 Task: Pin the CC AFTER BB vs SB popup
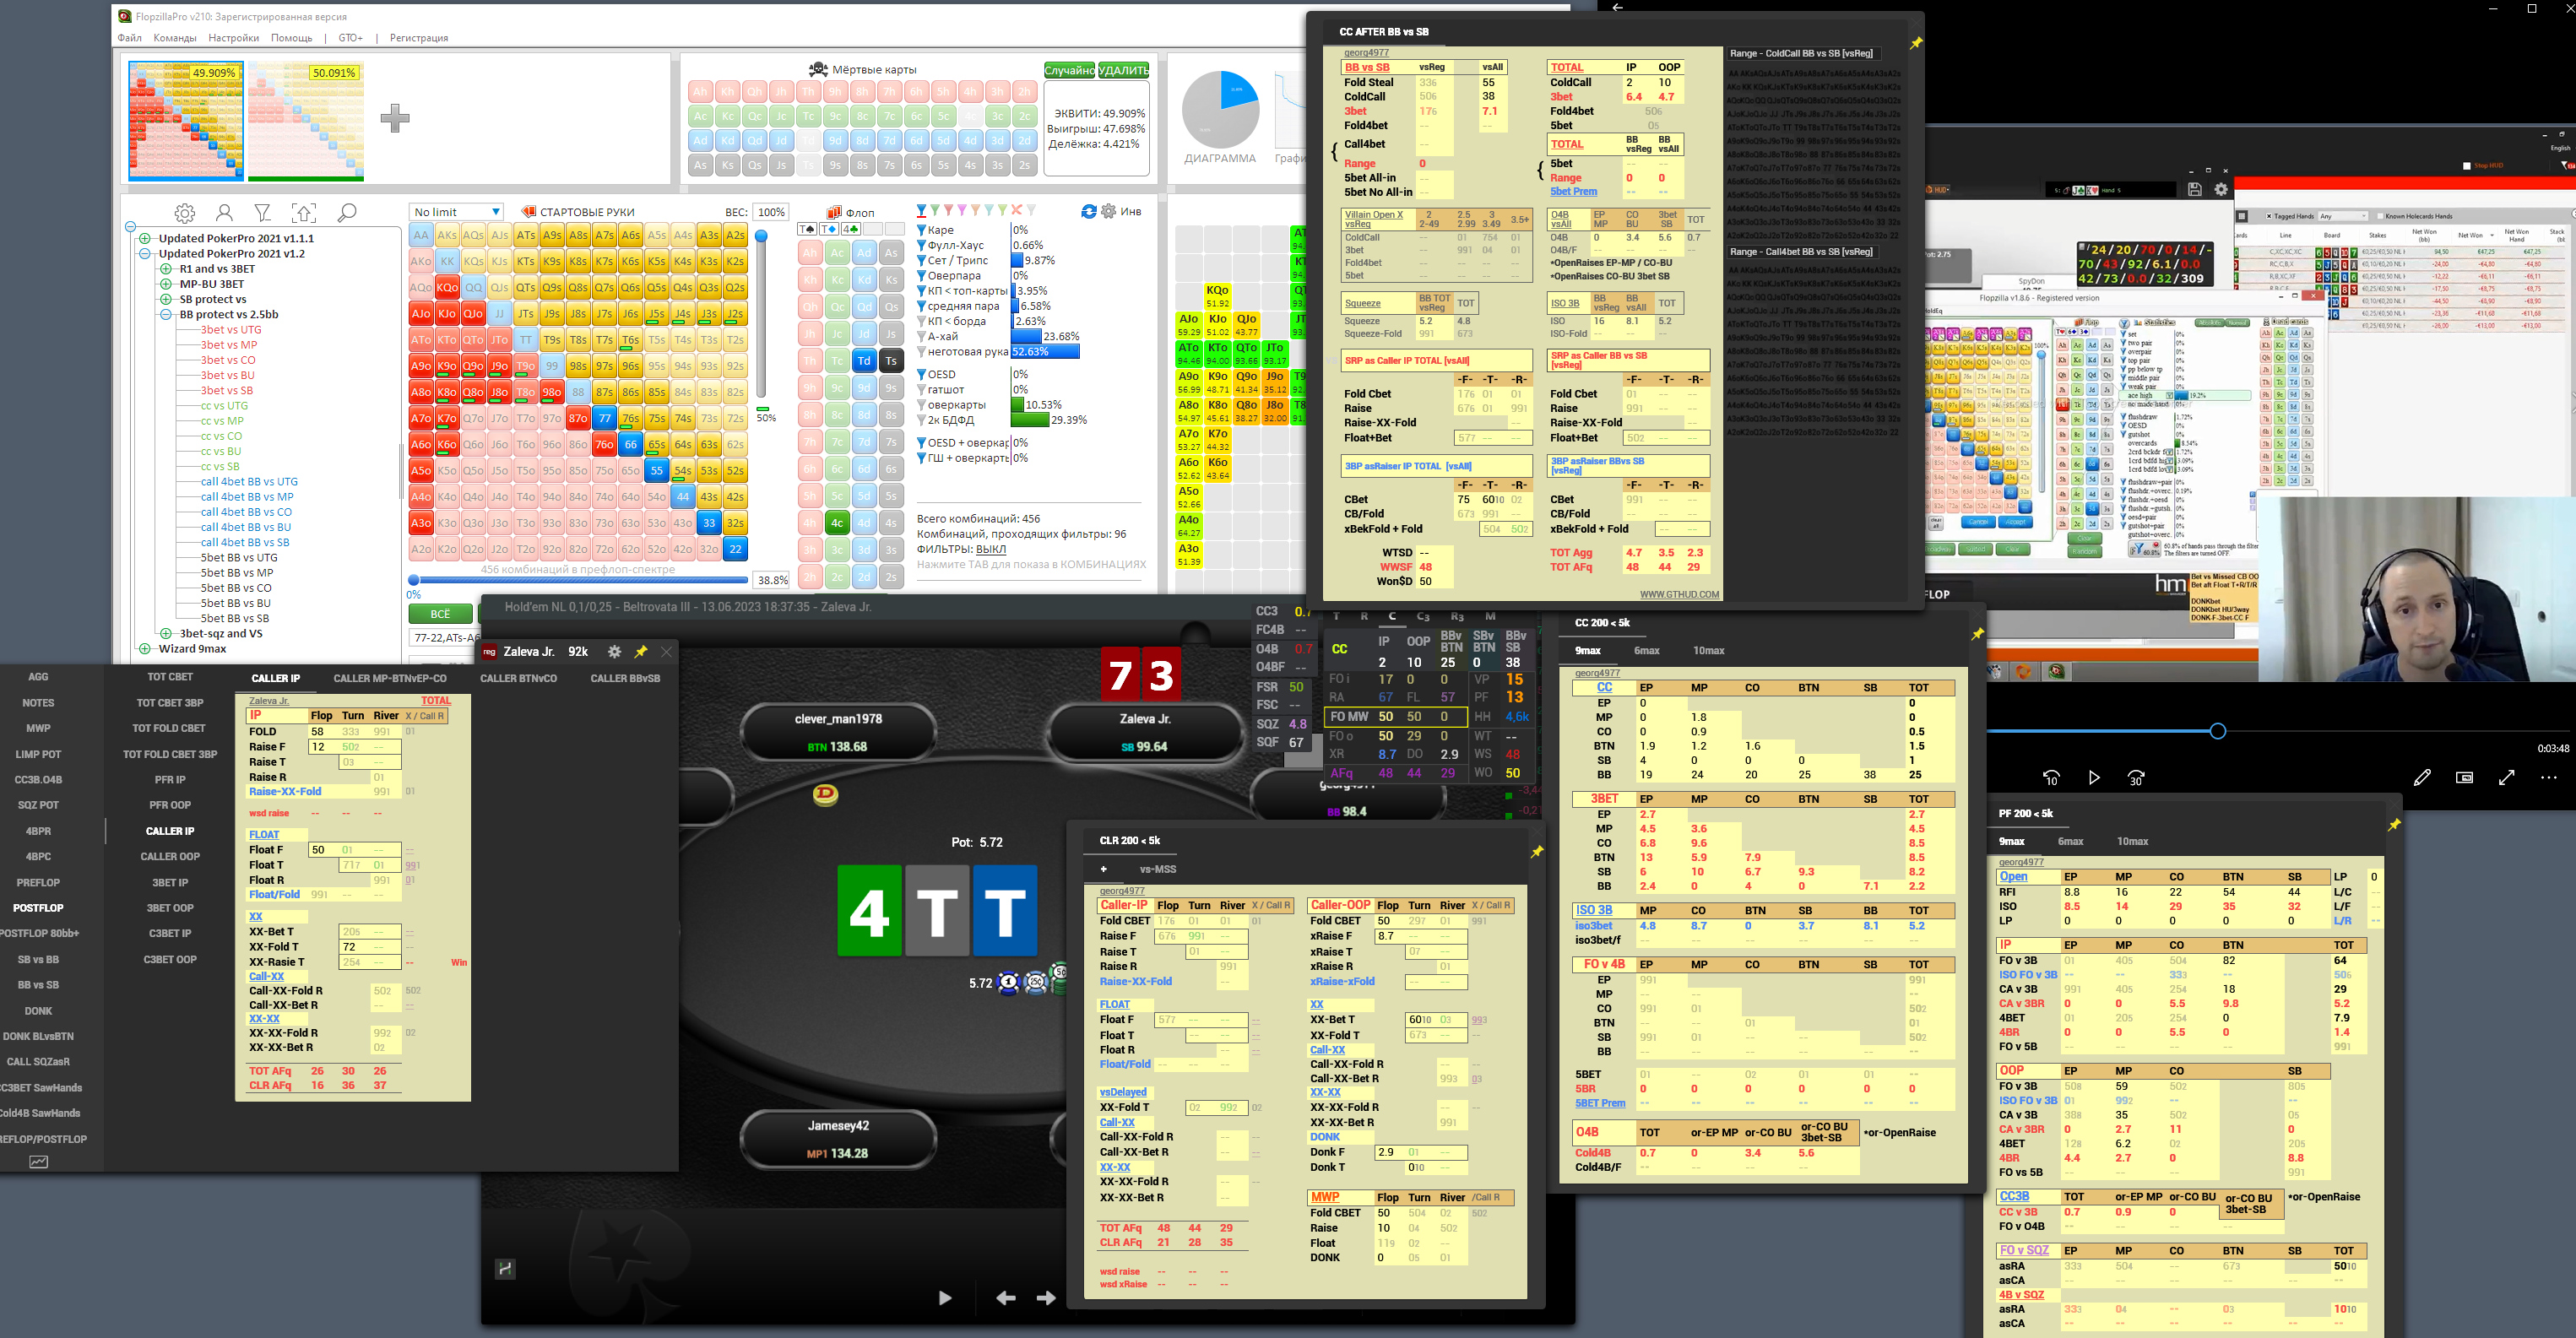coord(1916,43)
